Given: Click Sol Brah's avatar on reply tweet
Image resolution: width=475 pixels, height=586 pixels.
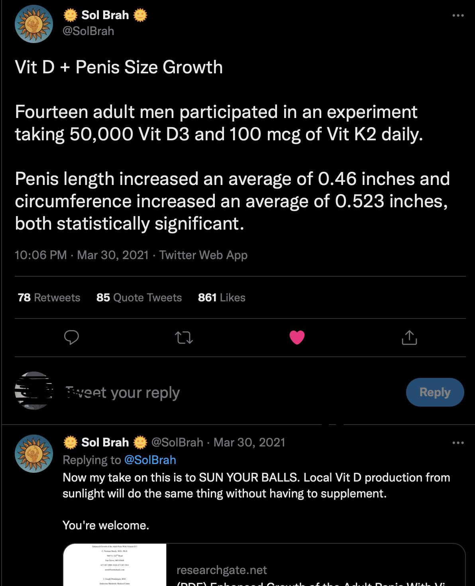Looking at the screenshot, I should coord(34,454).
